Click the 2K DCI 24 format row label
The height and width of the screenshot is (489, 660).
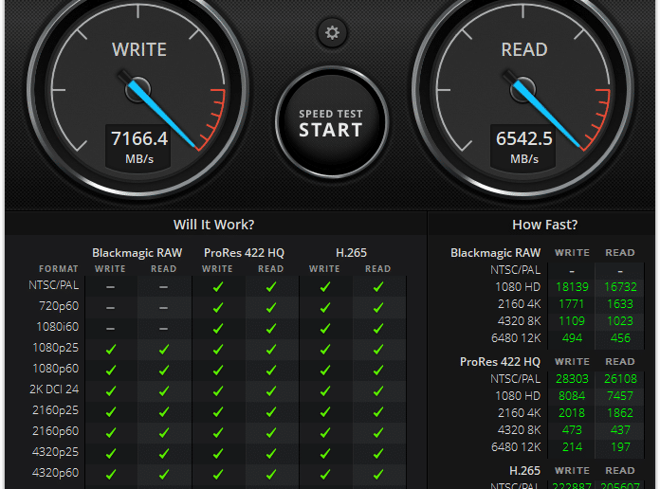(x=54, y=389)
